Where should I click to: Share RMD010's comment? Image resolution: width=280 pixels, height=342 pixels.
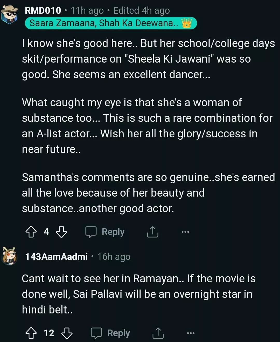[152, 232]
